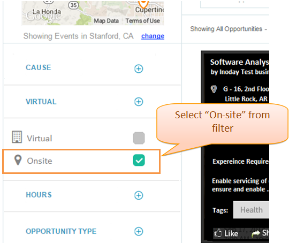Click the change location link
Viewport: 304px width, 243px height.
(x=153, y=36)
